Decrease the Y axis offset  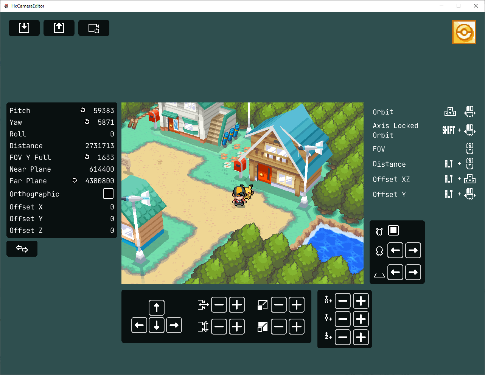coord(343,319)
